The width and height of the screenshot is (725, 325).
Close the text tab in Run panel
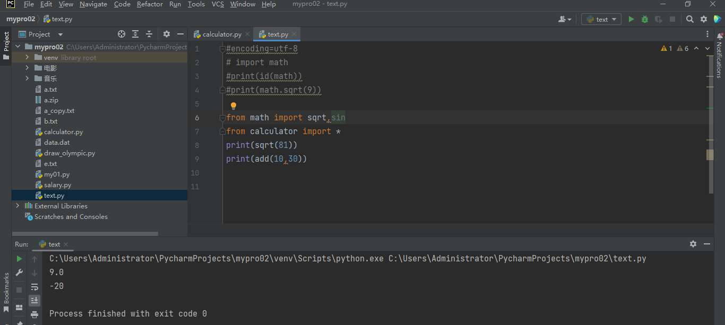tap(66, 244)
